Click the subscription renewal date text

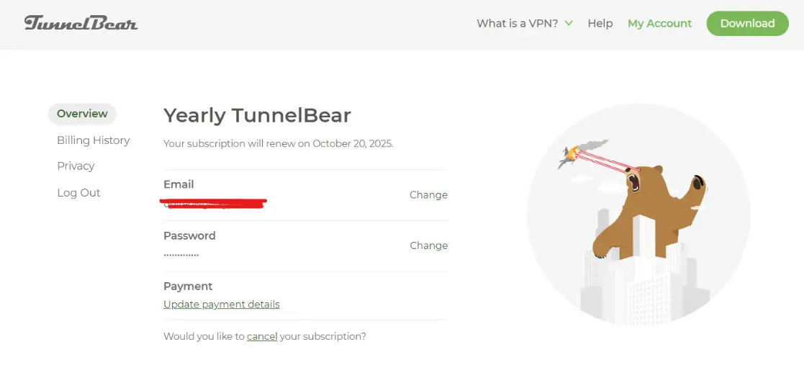[279, 143]
